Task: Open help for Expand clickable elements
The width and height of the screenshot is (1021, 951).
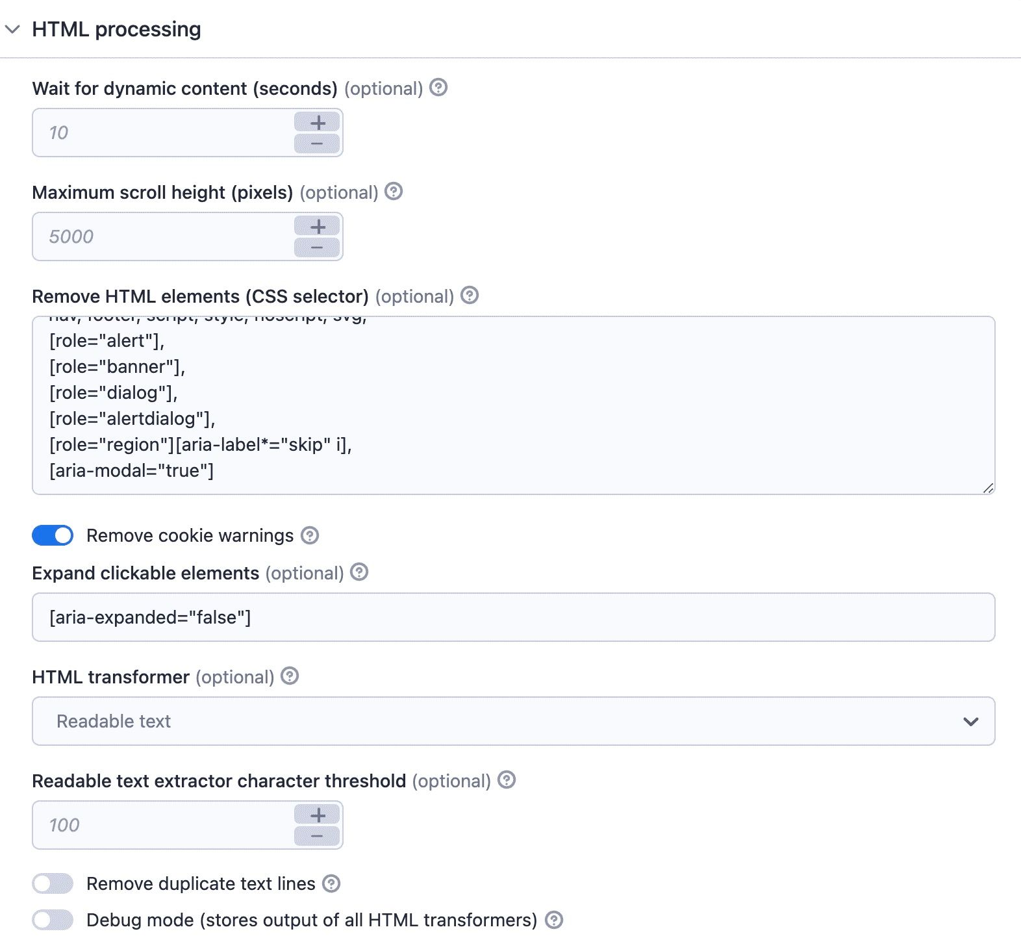Action: pos(358,573)
